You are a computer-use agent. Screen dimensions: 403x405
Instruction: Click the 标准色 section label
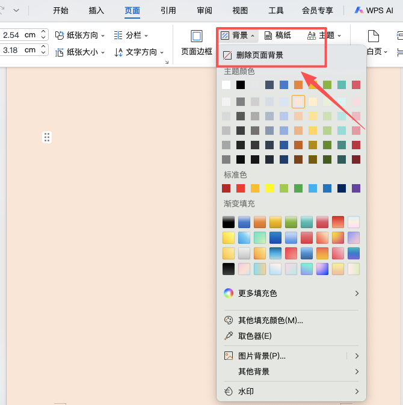235,175
